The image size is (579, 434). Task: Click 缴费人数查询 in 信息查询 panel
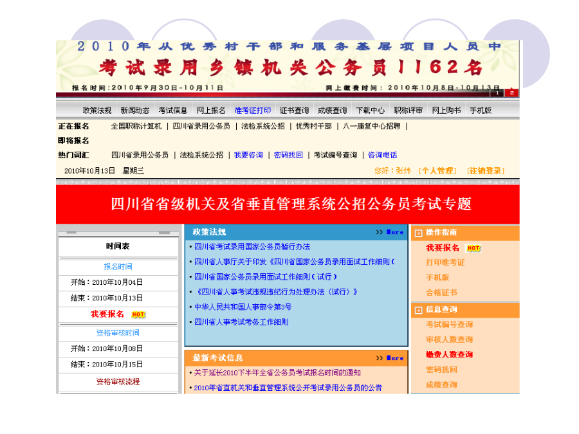point(449,355)
